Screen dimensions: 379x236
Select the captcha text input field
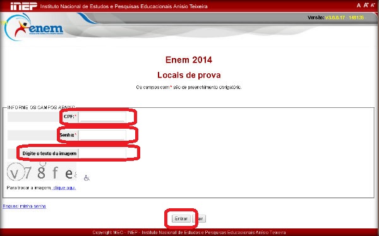coord(102,153)
